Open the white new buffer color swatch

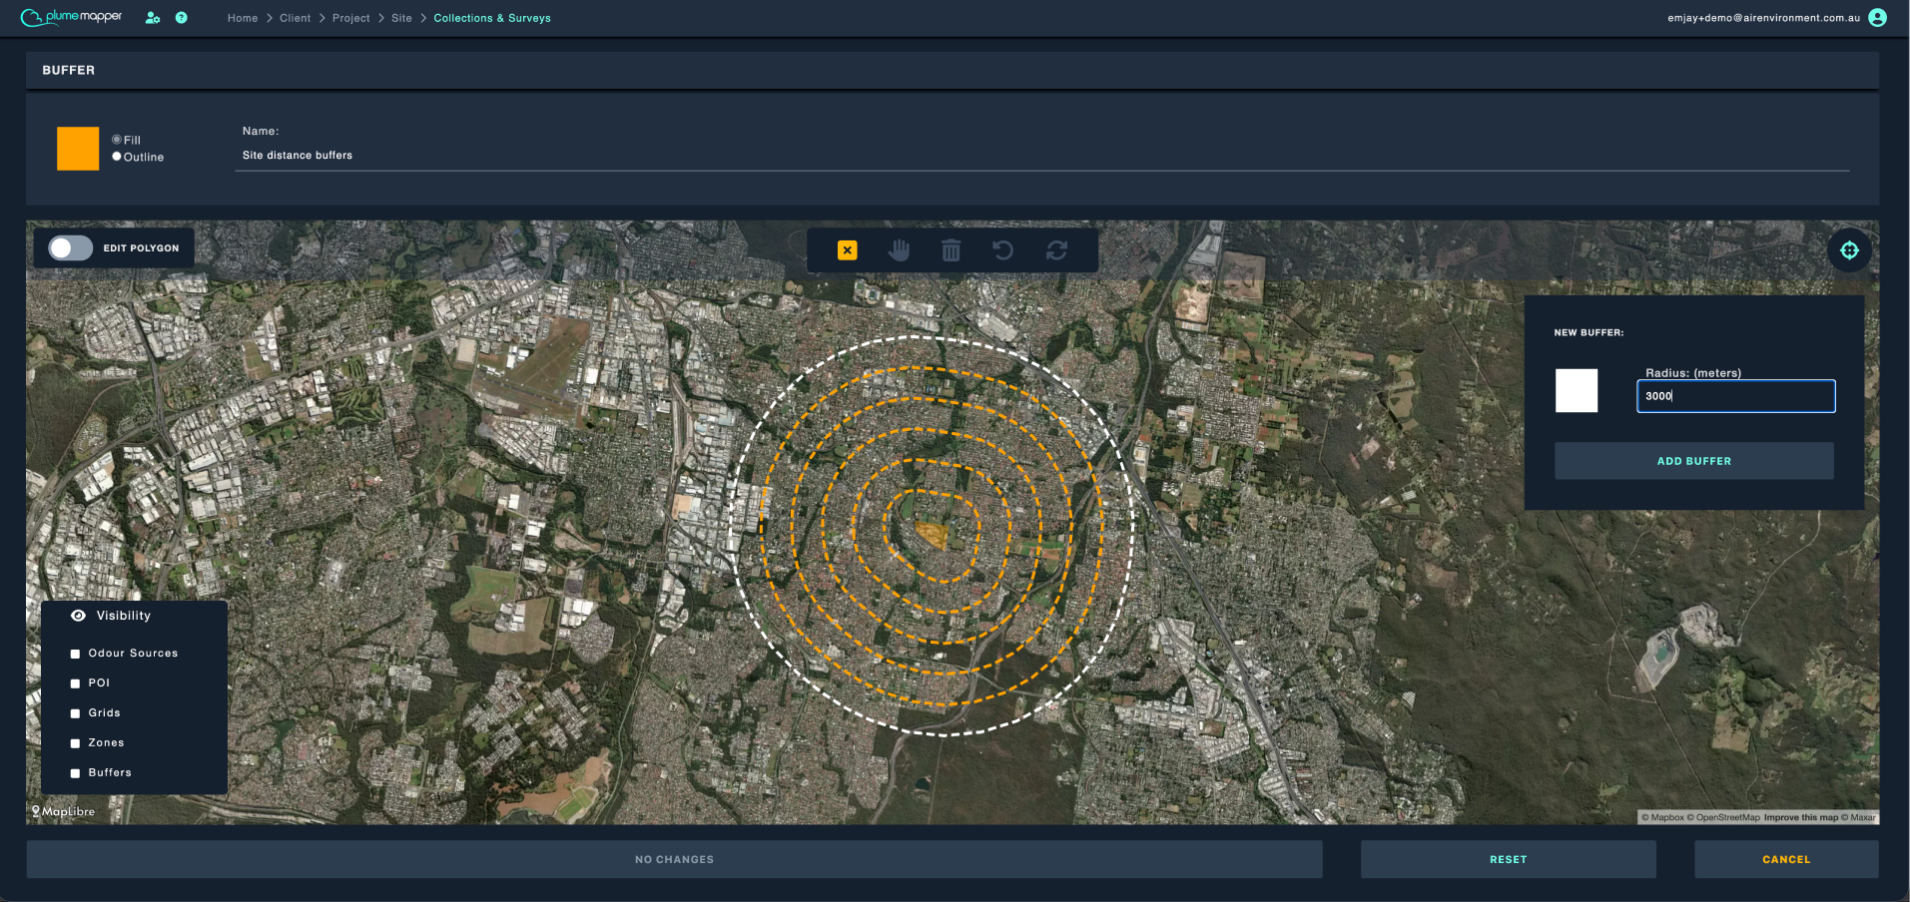pos(1577,390)
